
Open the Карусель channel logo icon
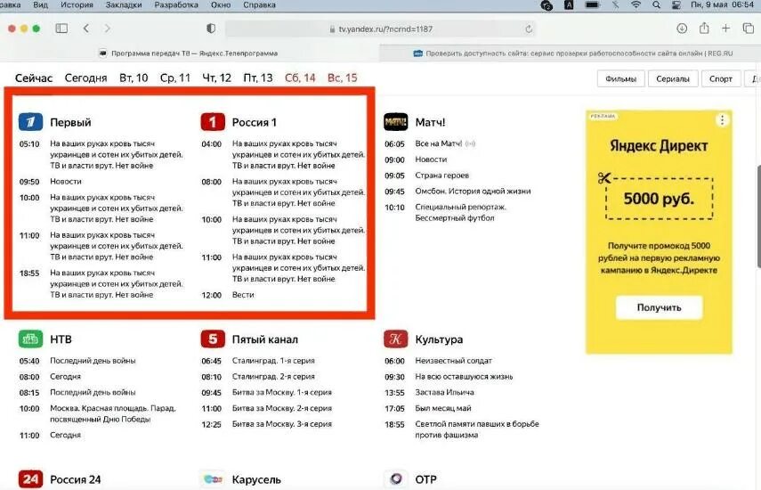213,479
